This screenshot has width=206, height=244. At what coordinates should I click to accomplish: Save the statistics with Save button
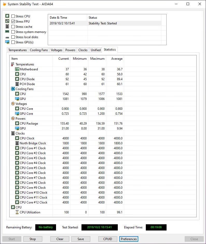coord(81,239)
